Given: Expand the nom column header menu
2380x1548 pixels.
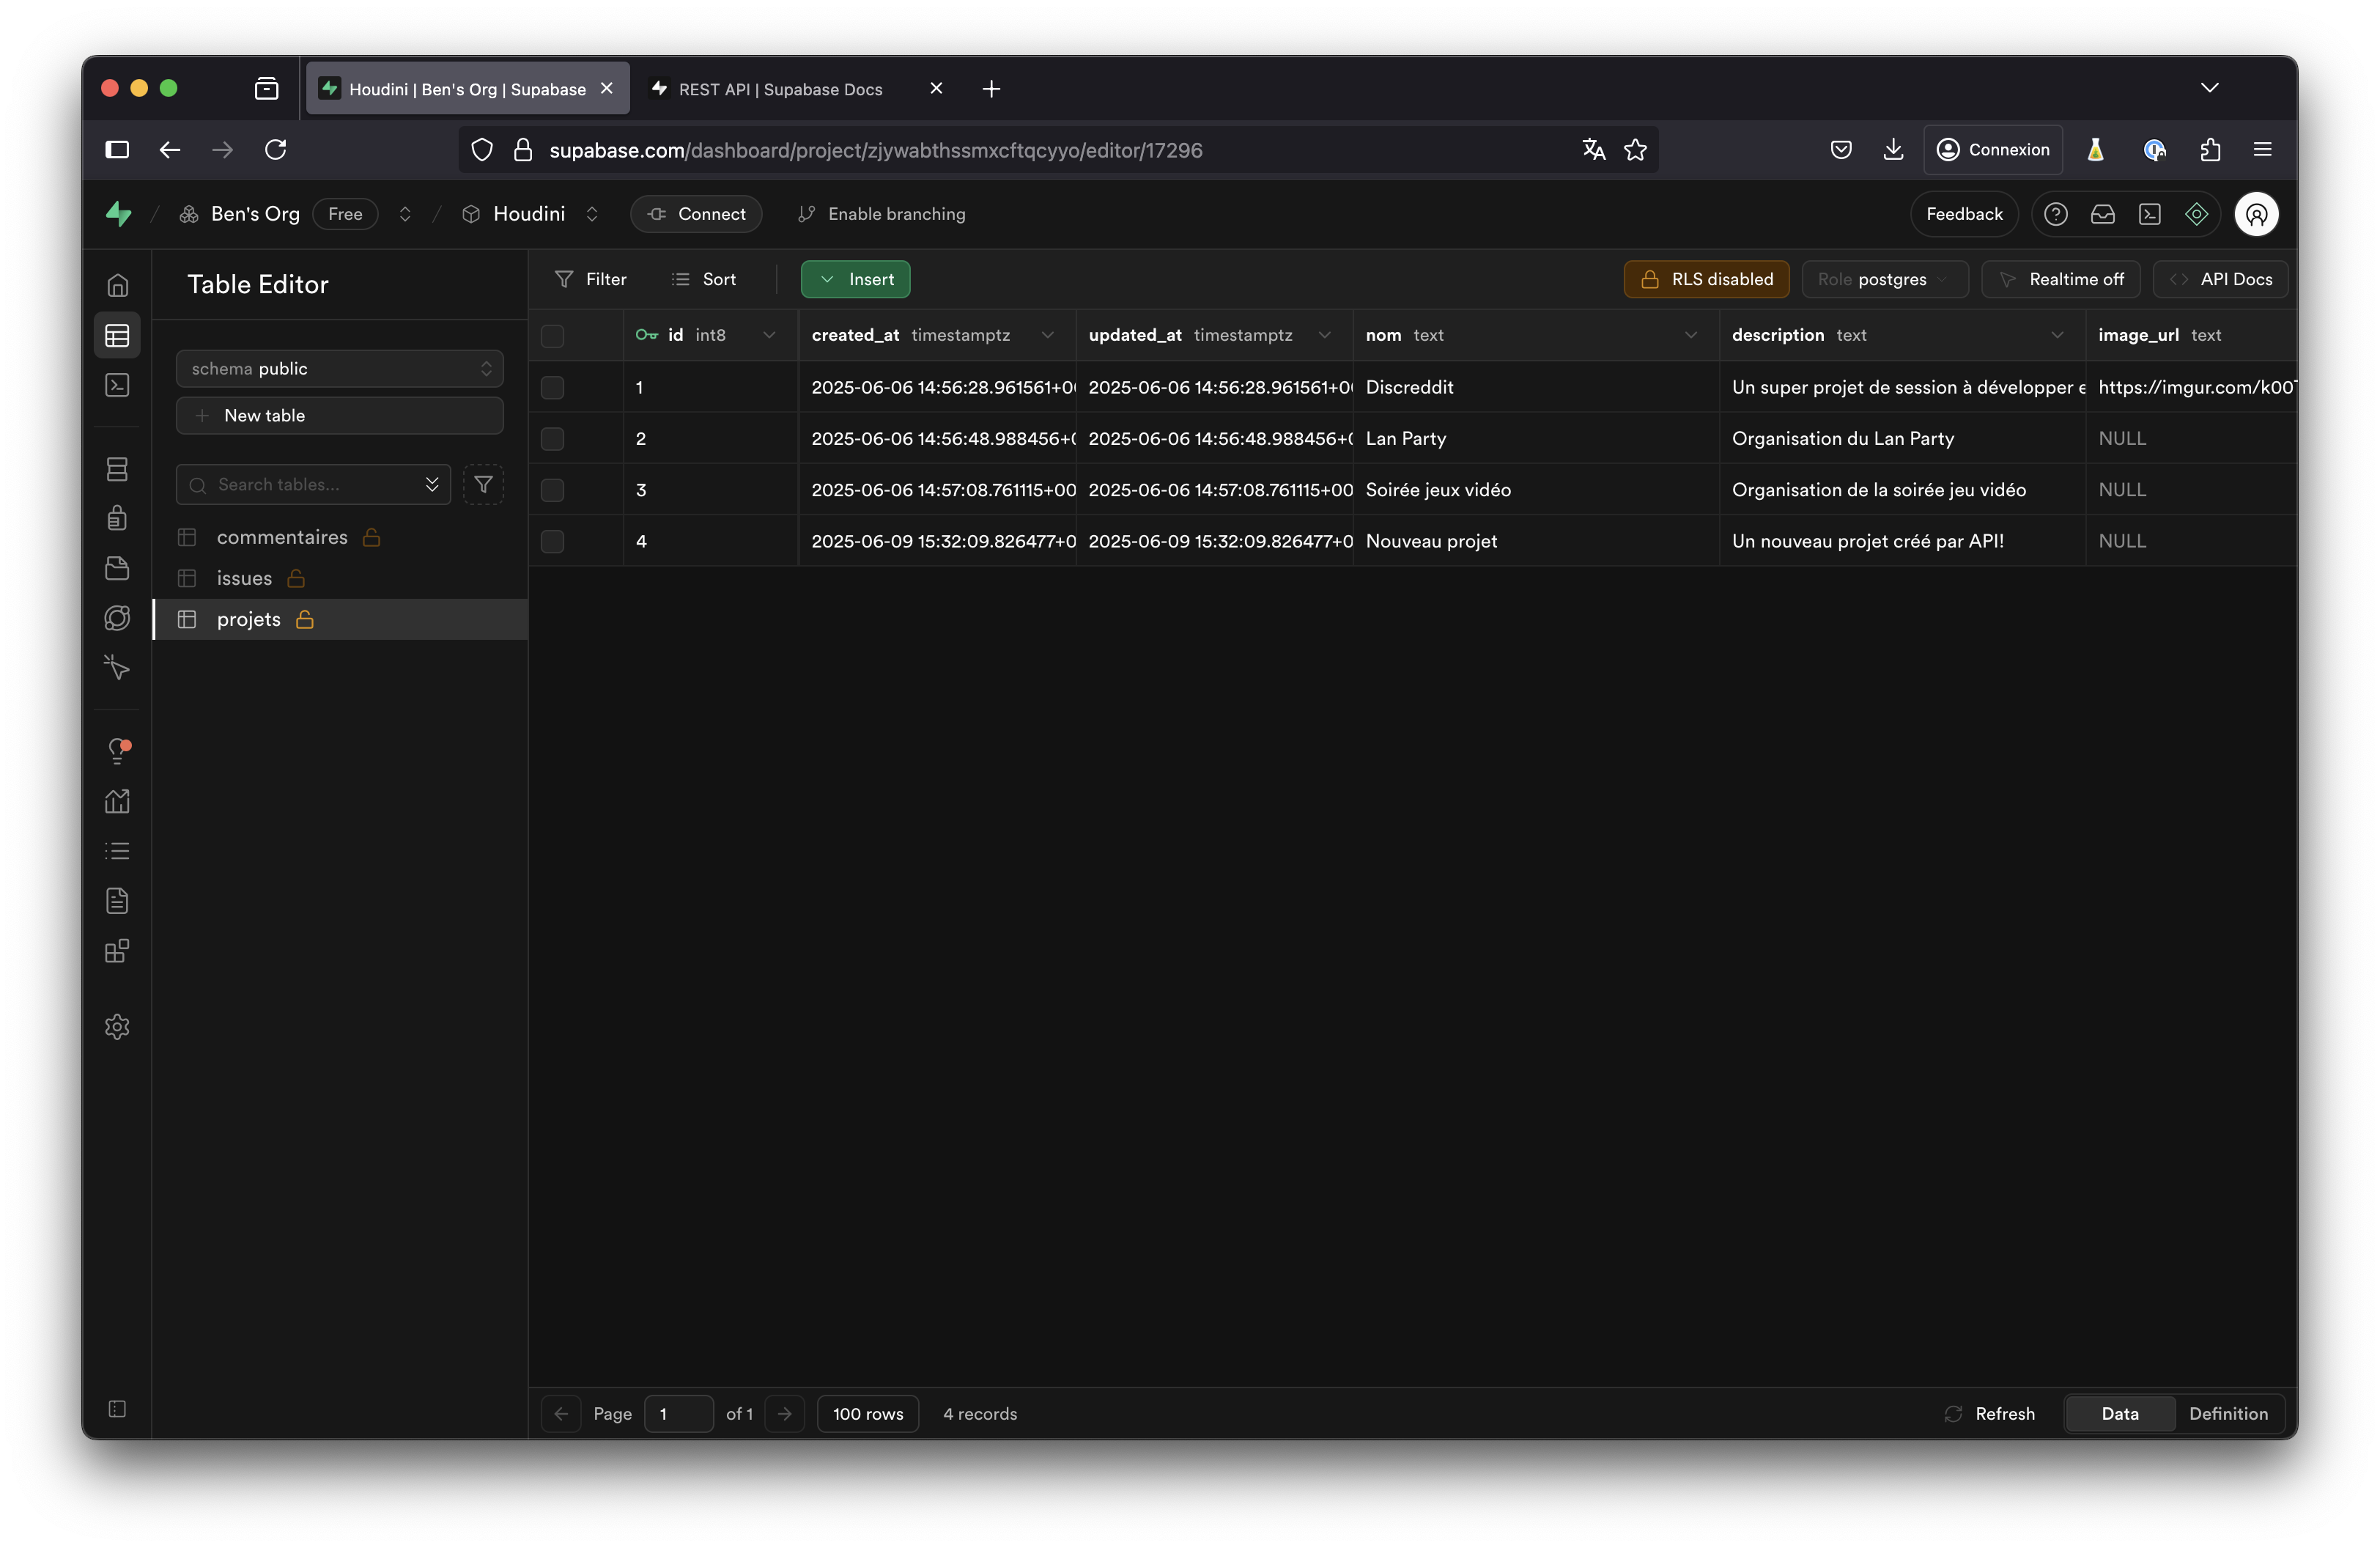Looking at the screenshot, I should pyautogui.click(x=1691, y=335).
